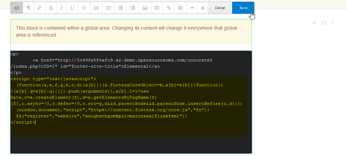Toggle bold formatting
The width and height of the screenshot is (346, 156).
coord(51,8)
